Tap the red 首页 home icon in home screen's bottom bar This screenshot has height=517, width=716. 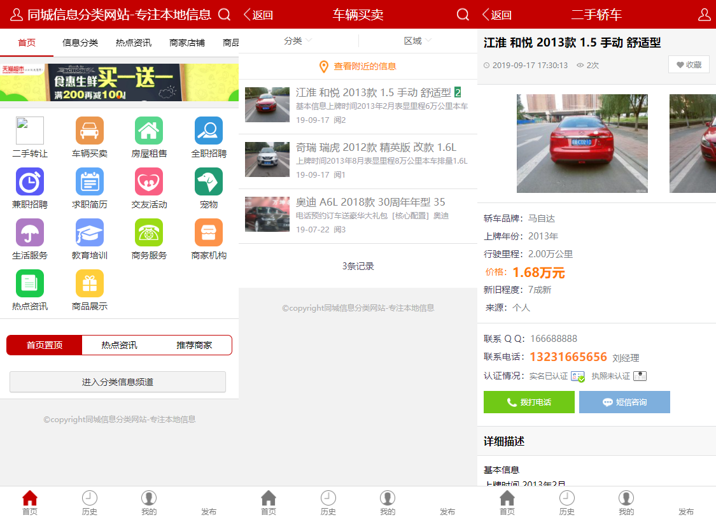click(30, 497)
